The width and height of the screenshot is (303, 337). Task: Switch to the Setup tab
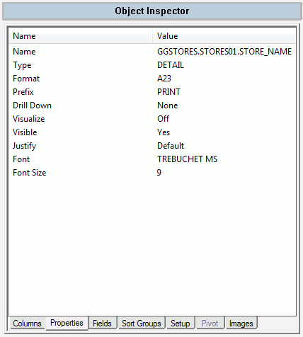tap(181, 323)
